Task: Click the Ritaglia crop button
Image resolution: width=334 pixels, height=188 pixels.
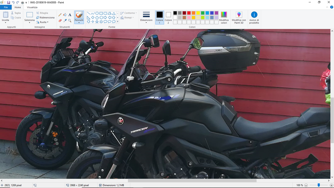Action: coord(42,13)
